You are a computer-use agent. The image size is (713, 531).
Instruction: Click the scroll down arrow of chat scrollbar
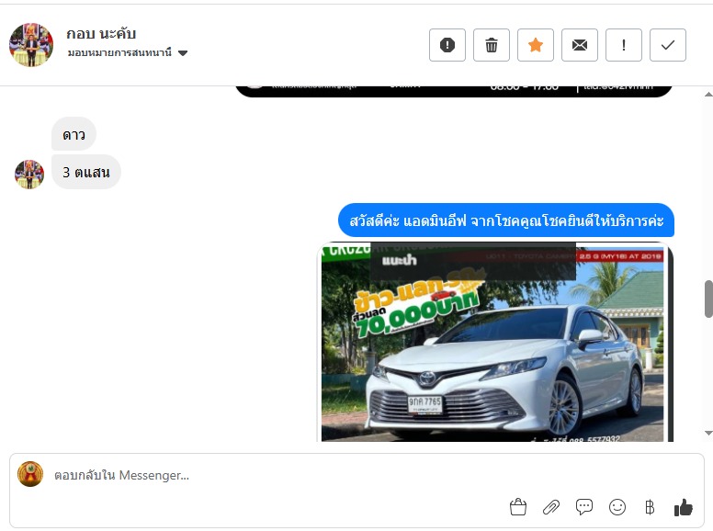point(708,433)
